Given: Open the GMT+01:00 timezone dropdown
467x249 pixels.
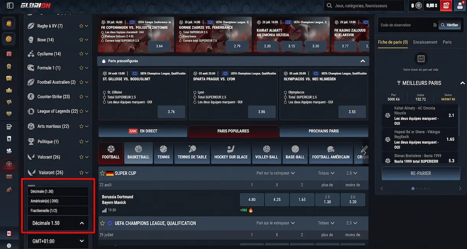Looking at the screenshot, I should pos(58,241).
